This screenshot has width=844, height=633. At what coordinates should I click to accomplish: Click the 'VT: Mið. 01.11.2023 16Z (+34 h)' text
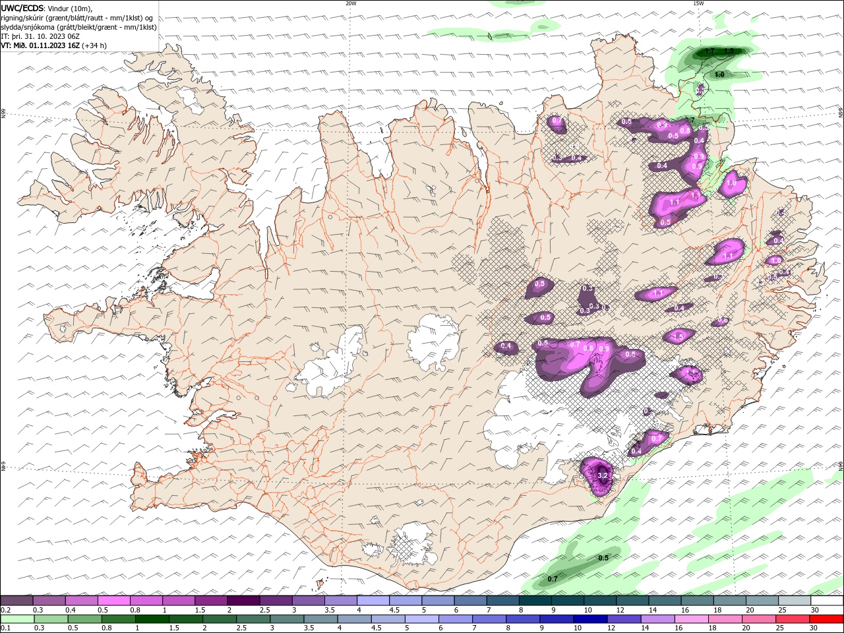pyautogui.click(x=54, y=45)
